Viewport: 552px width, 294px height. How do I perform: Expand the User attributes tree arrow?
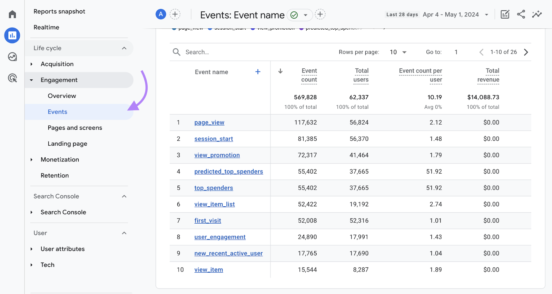click(x=31, y=249)
